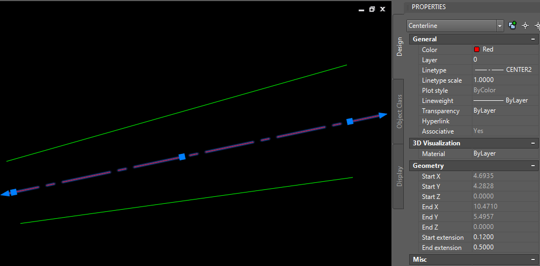Select the Start Y value 4.2828

(x=484, y=187)
